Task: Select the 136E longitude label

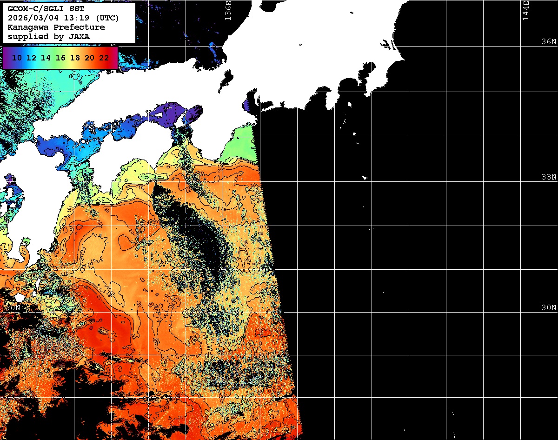Action: click(x=228, y=10)
